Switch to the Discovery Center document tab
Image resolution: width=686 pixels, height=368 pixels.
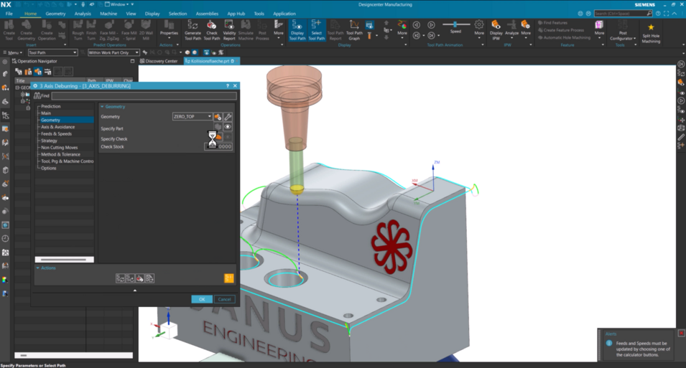[159, 61]
